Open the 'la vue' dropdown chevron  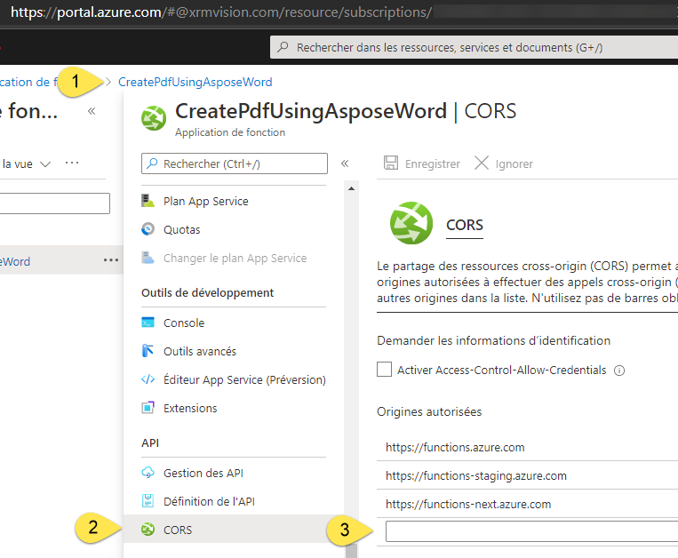coord(45,163)
